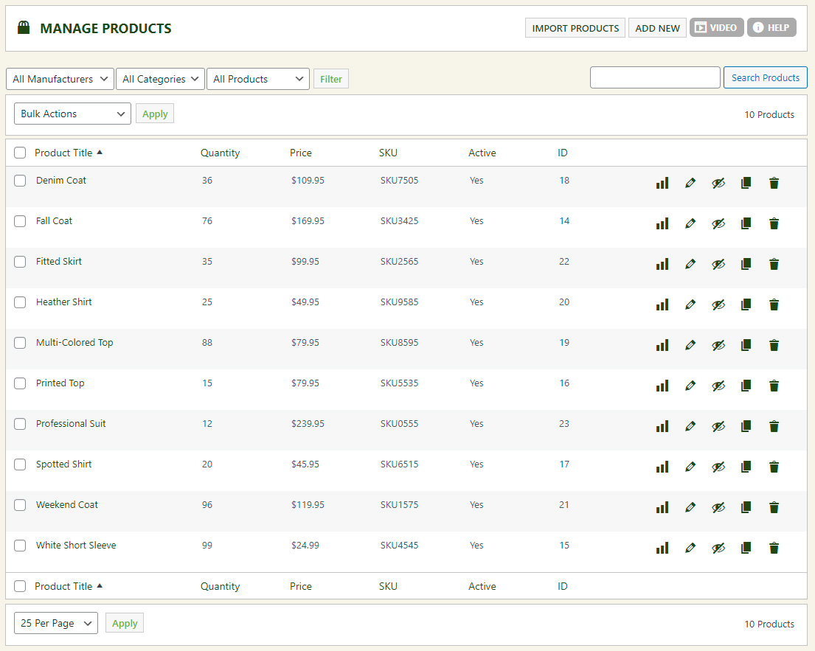Delete the Fitted Skirt product
The image size is (815, 651).
tap(774, 264)
